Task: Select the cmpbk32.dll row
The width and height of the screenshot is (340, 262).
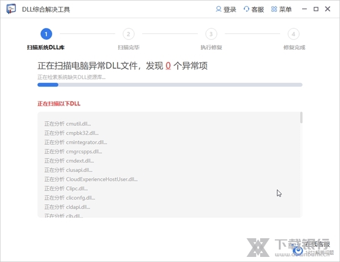Action: [71, 133]
